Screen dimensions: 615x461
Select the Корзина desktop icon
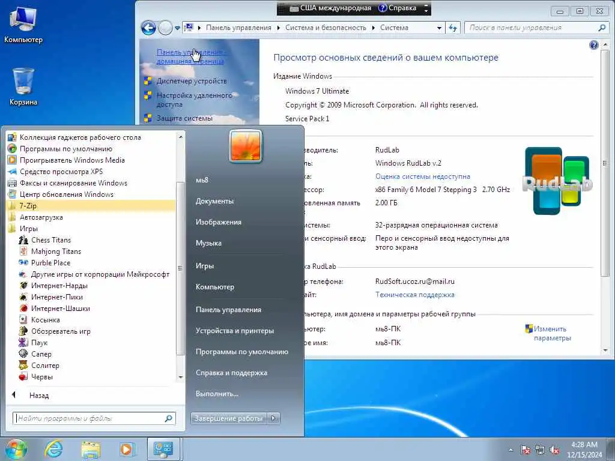(x=23, y=86)
